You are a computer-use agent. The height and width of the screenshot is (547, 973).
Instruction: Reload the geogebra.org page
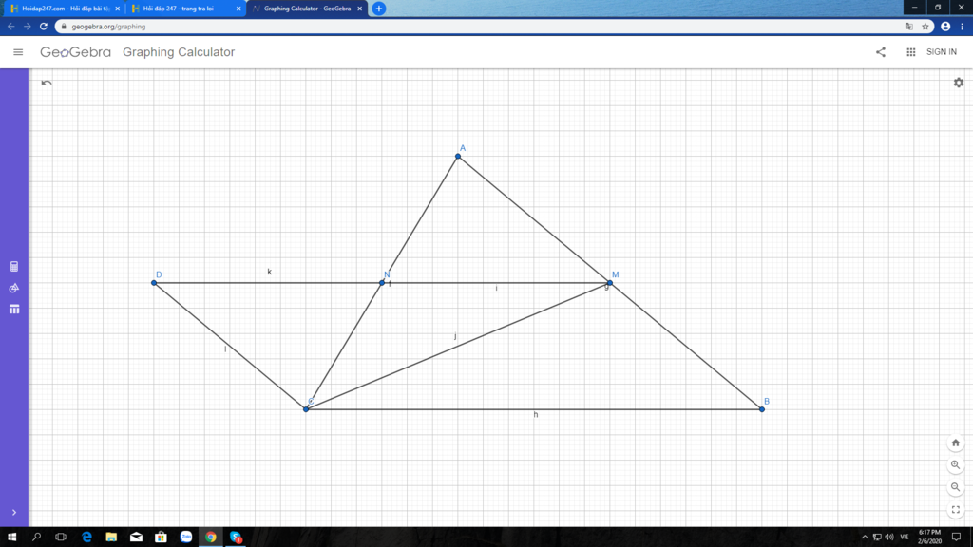click(x=44, y=27)
